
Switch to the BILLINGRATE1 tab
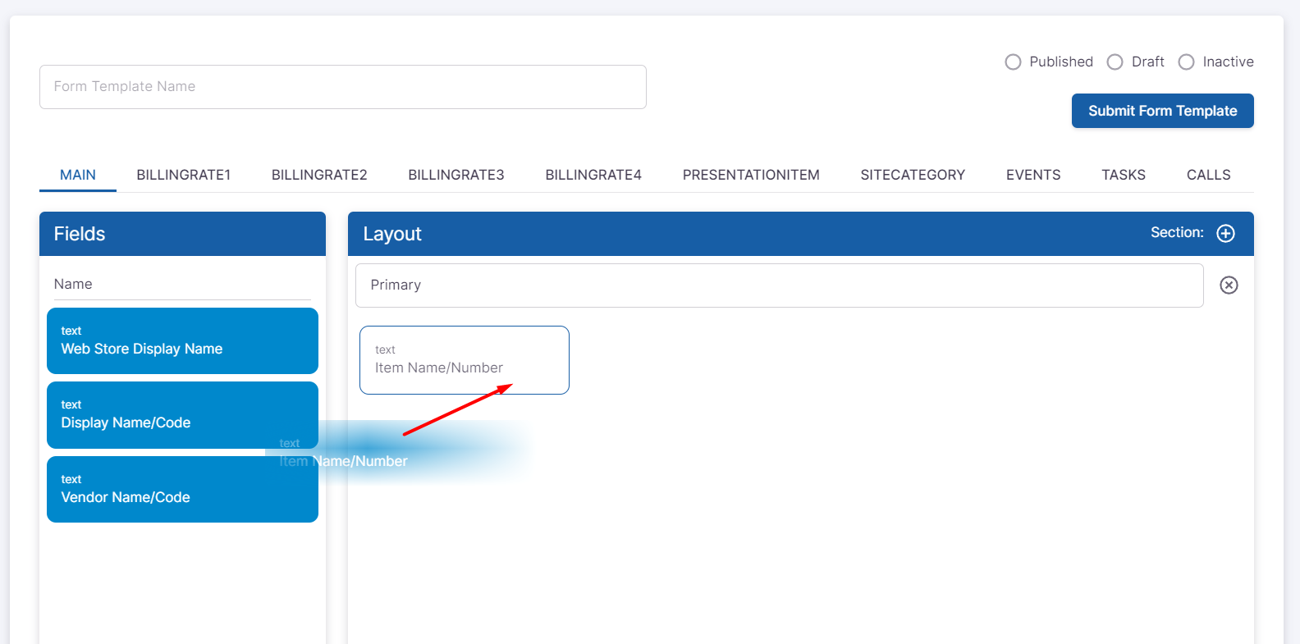(184, 175)
